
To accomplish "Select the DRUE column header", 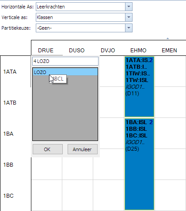I will coord(46,51).
